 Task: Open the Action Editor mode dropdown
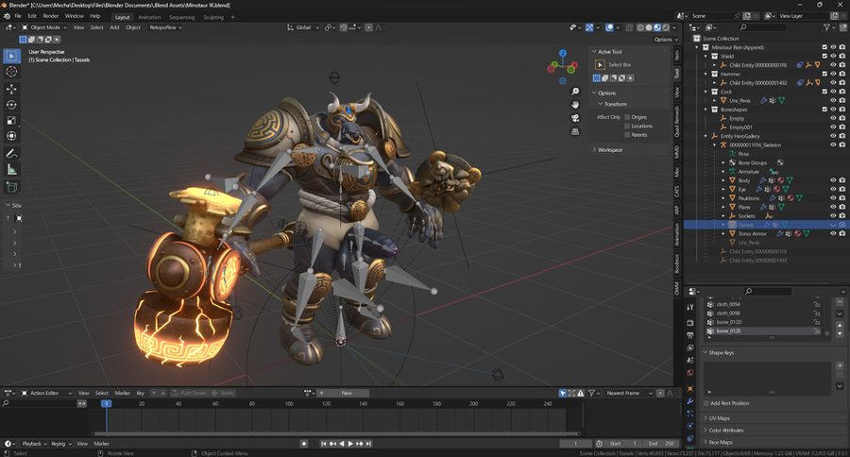[x=46, y=393]
